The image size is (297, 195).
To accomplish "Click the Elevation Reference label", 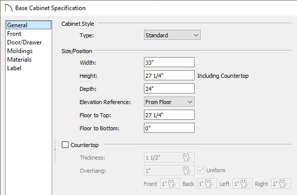I will click(x=105, y=102).
